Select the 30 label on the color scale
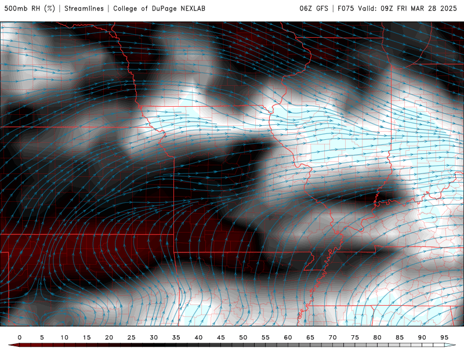The height and width of the screenshot is (348, 464). pos(154,338)
